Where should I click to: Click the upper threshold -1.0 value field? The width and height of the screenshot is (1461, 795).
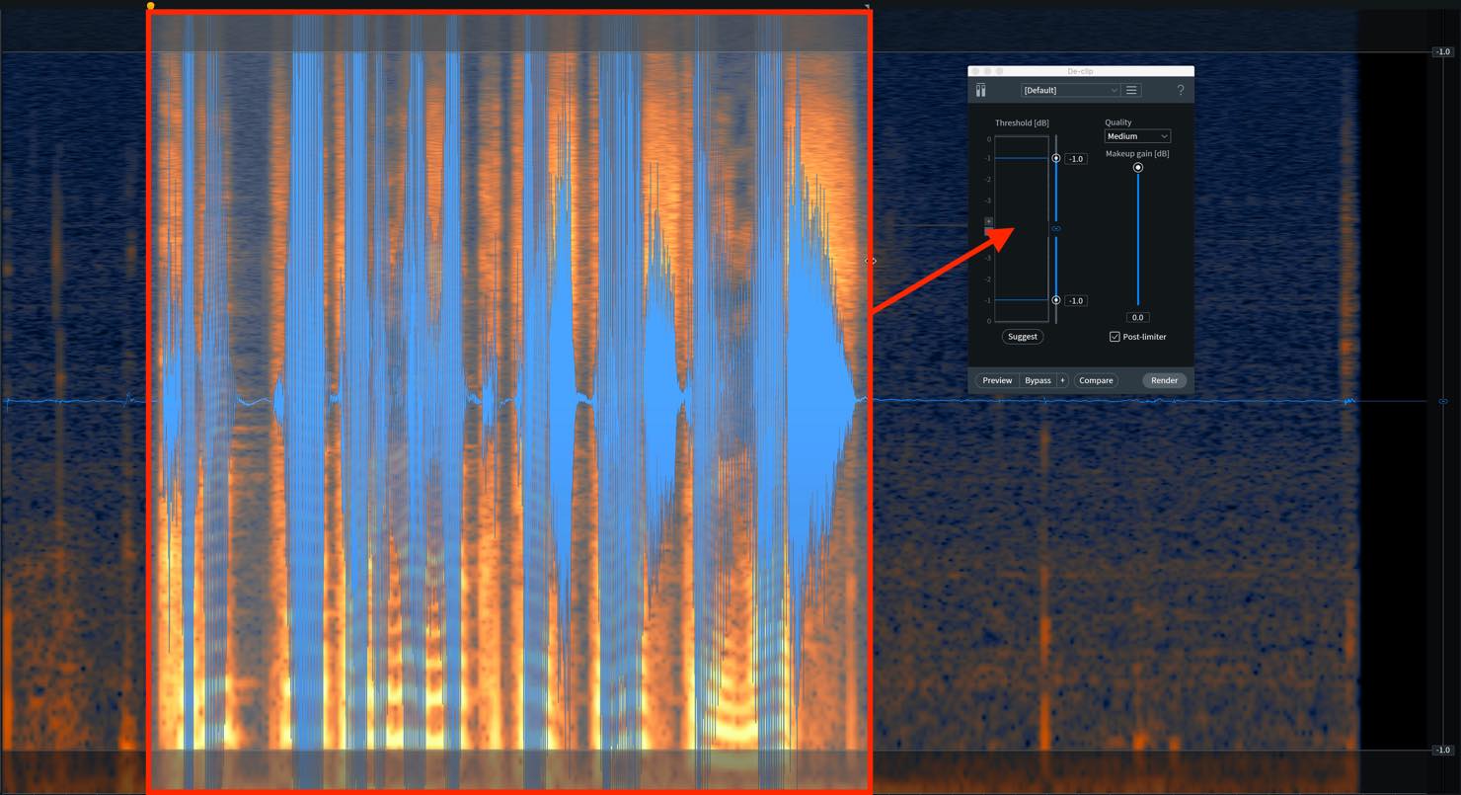[x=1076, y=158]
